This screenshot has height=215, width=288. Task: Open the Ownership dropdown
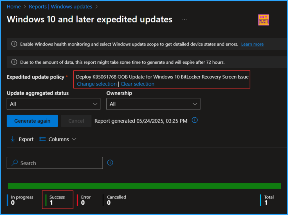(153, 104)
